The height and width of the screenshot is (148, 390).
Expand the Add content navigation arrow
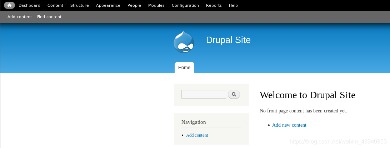click(182, 135)
